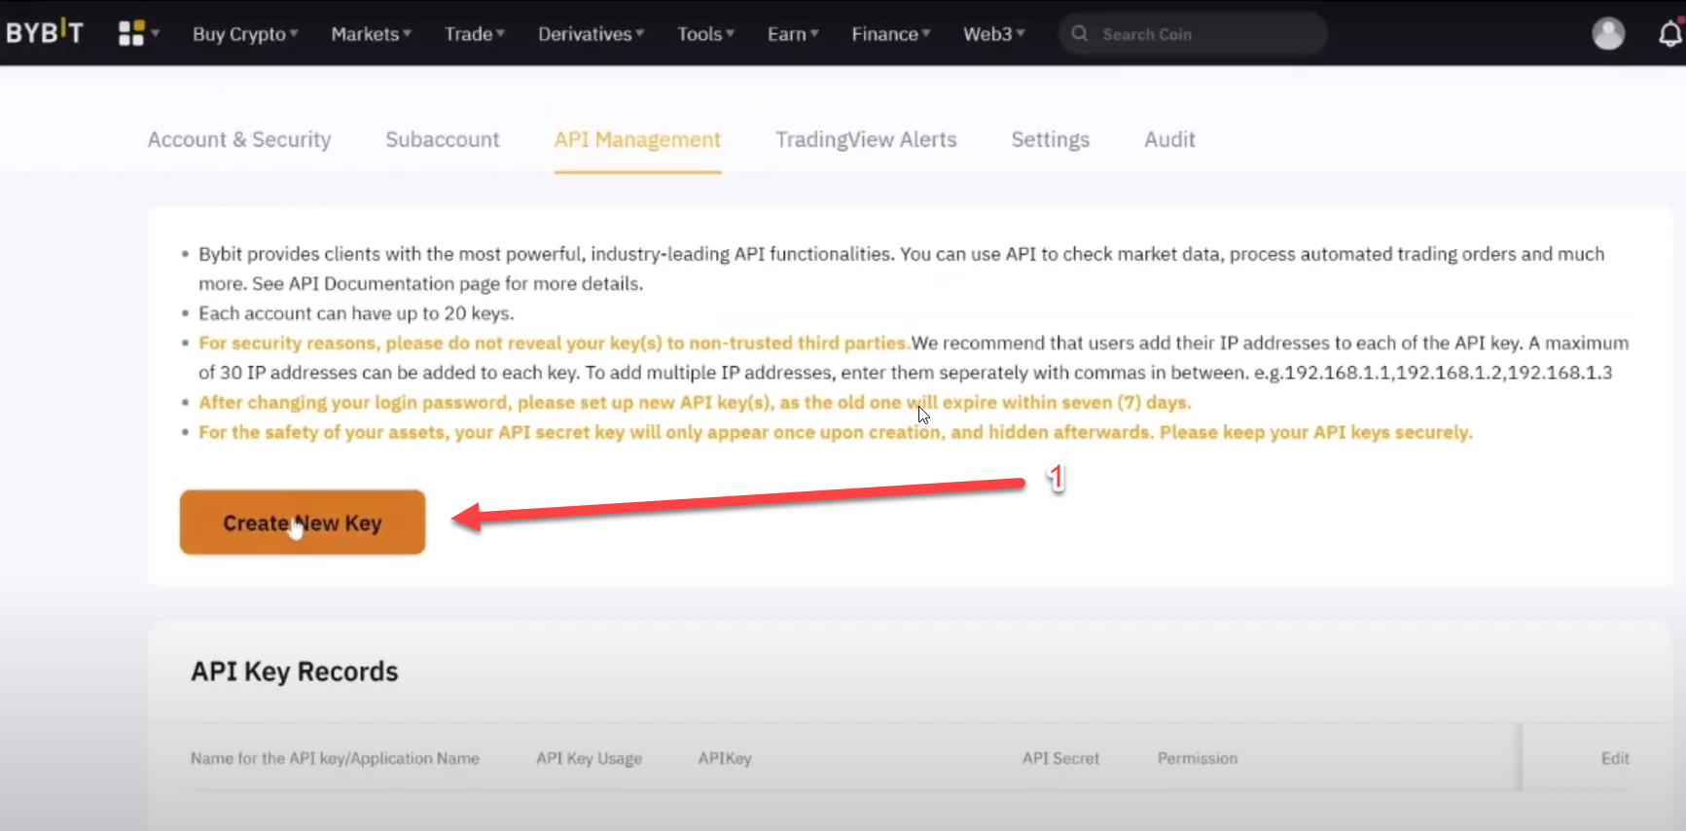
Task: Click the search magnifier icon
Action: click(x=1080, y=34)
